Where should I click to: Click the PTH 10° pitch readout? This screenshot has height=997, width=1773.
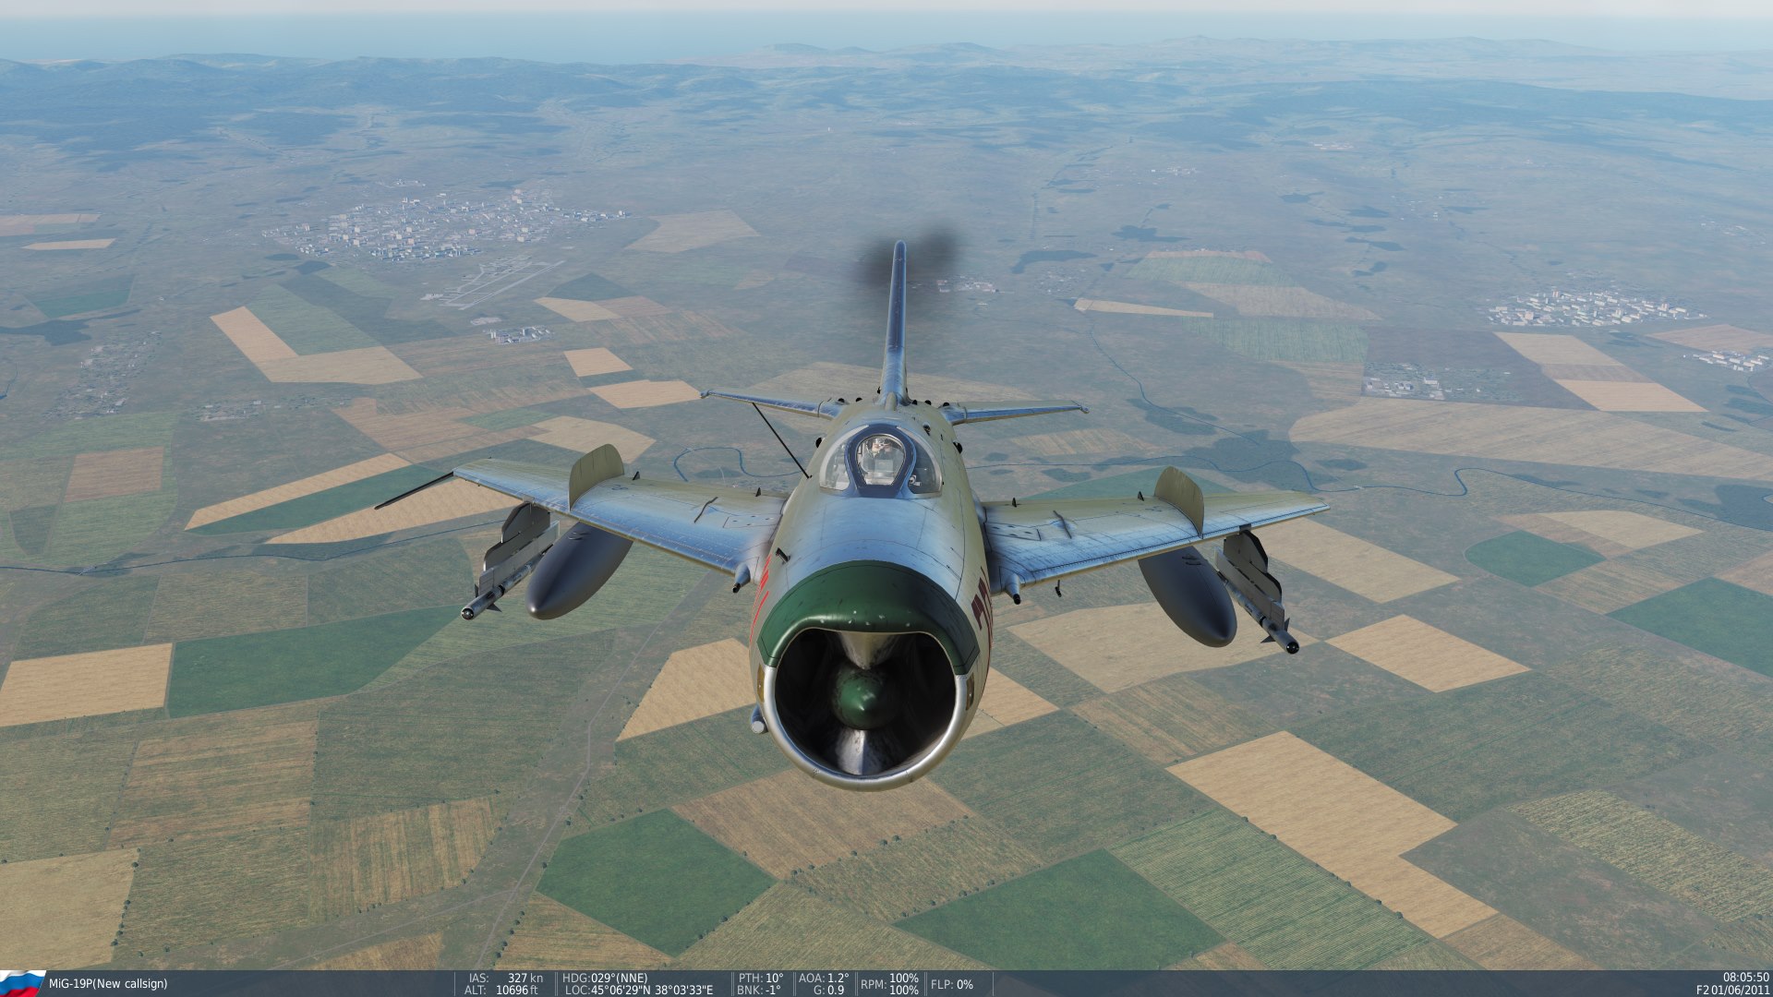(x=760, y=978)
